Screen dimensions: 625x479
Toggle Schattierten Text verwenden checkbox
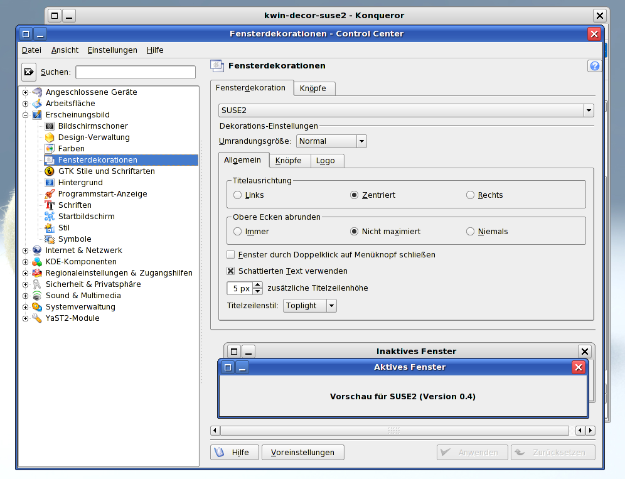[x=230, y=271]
